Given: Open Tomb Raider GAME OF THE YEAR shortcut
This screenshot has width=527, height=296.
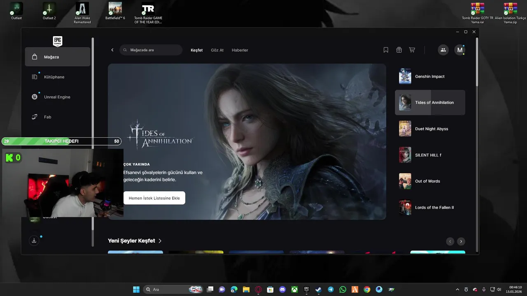Looking at the screenshot, I should (148, 13).
